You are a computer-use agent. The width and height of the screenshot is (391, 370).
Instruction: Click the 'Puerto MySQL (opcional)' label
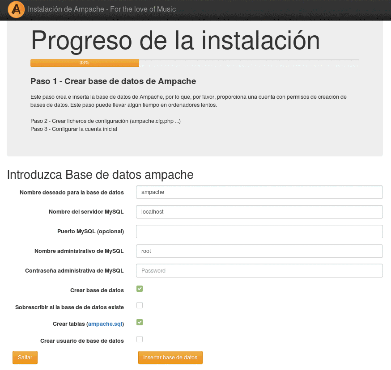click(90, 231)
